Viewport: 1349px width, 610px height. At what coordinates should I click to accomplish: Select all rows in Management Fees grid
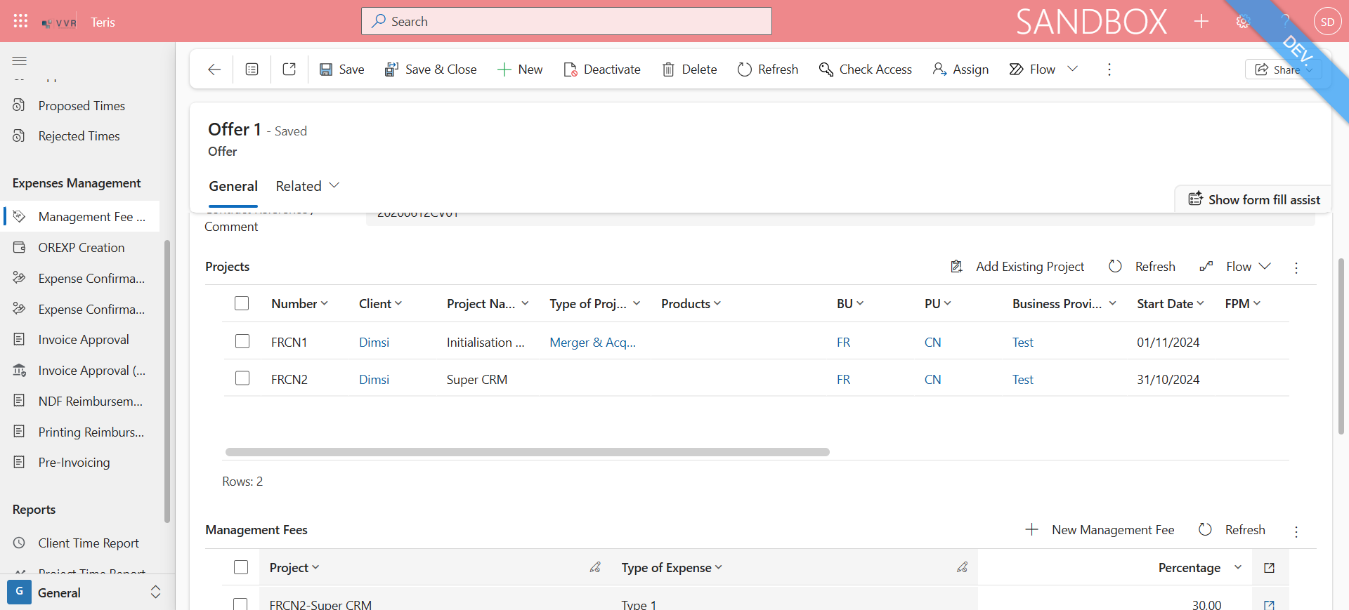tap(241, 567)
